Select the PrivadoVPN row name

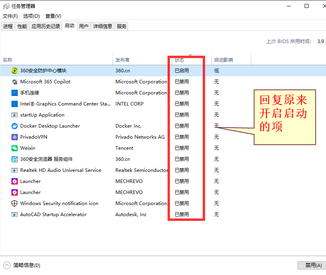pyautogui.click(x=34, y=137)
